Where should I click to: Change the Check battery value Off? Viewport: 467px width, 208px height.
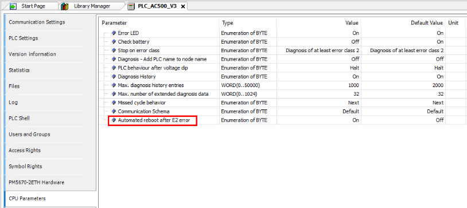(x=318, y=42)
